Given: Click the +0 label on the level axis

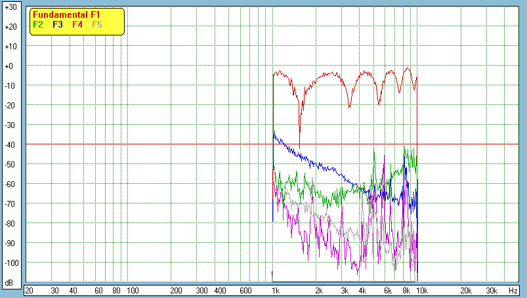Looking at the screenshot, I should 11,66.
